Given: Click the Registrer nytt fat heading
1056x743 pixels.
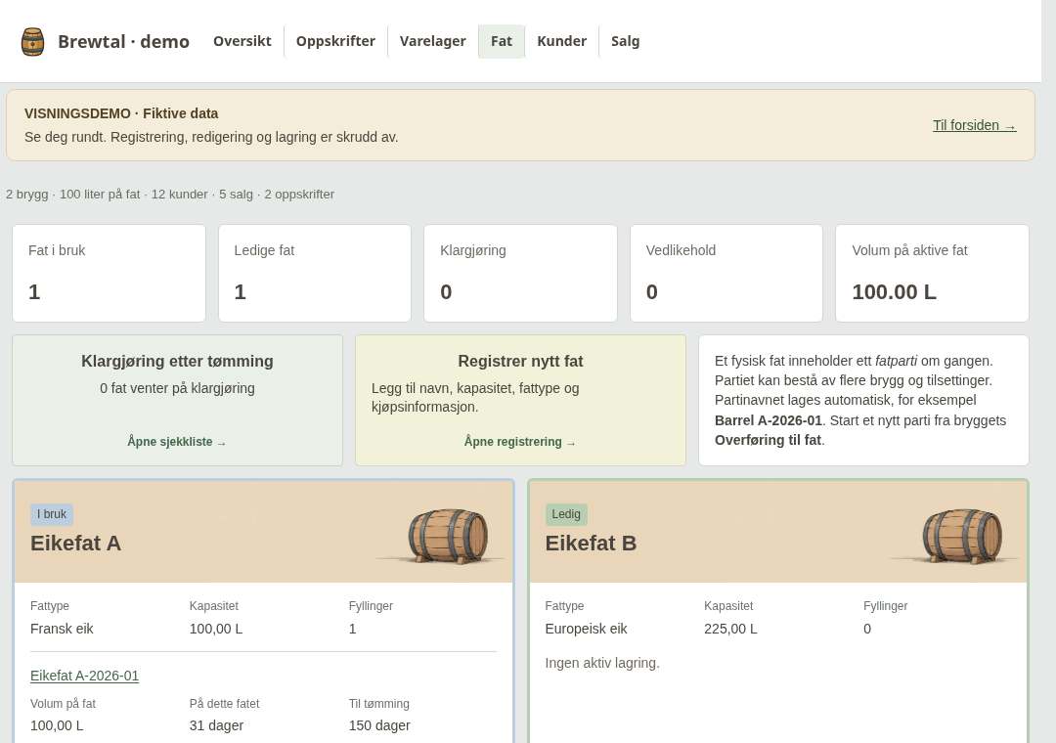Looking at the screenshot, I should (520, 361).
